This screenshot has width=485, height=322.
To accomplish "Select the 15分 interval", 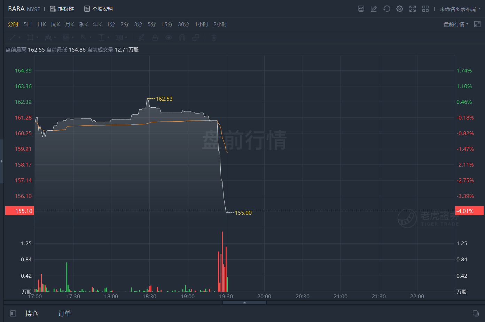I will coord(167,24).
